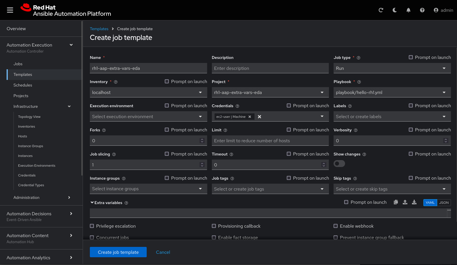457x265 pixels.
Task: Open Jobs in sidebar
Action: [18, 64]
